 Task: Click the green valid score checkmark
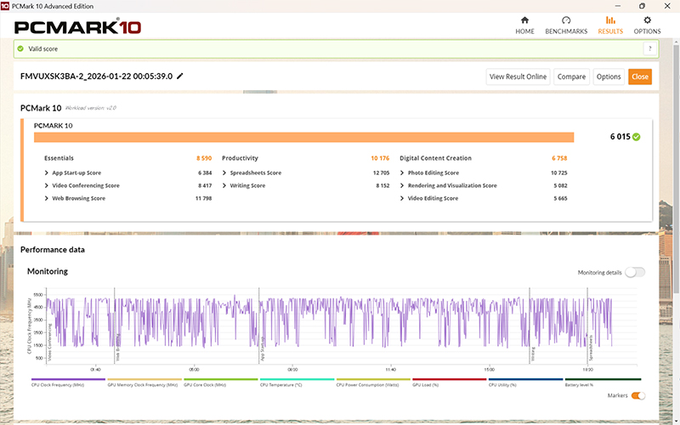(x=21, y=48)
